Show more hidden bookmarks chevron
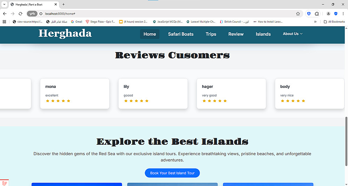The height and width of the screenshot is (186, 348). click(x=315, y=22)
